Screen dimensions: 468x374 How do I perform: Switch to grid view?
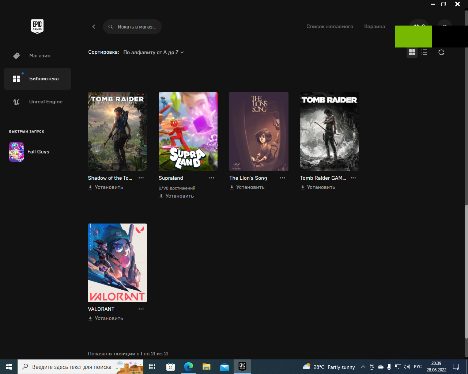[412, 52]
